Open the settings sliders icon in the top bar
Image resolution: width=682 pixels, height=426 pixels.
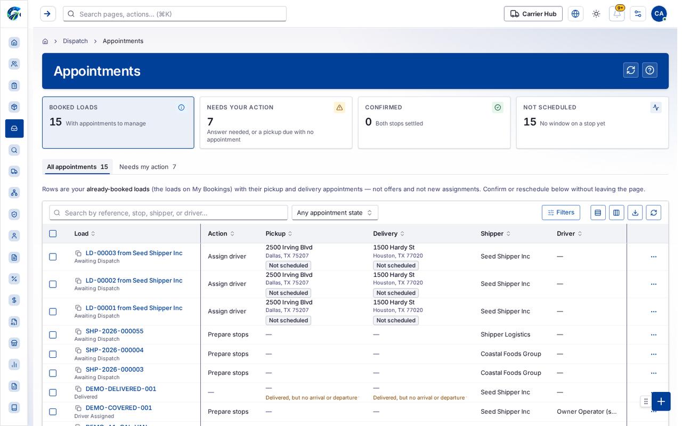[638, 14]
